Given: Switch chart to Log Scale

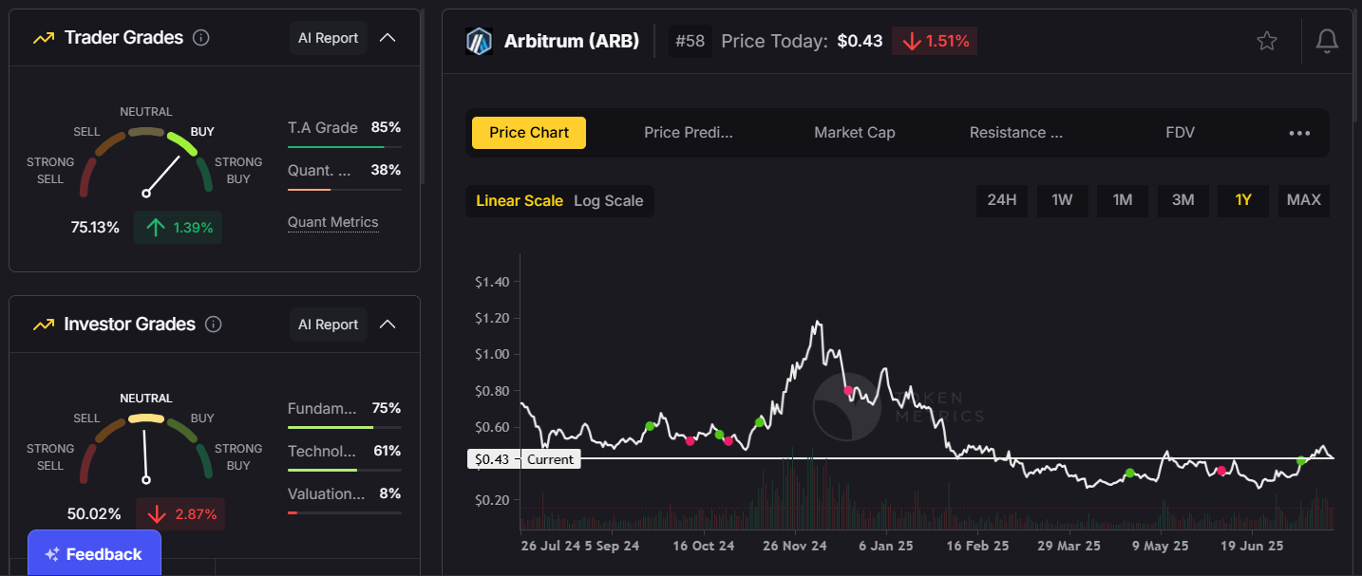Looking at the screenshot, I should pos(609,201).
